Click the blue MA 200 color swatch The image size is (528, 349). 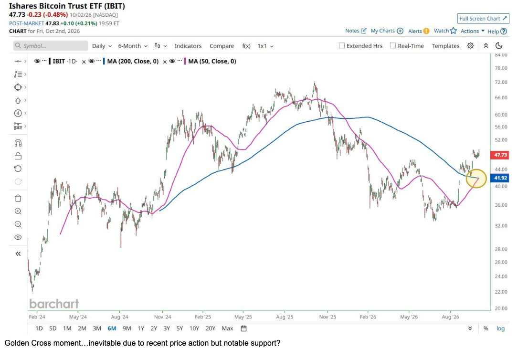tap(104, 61)
